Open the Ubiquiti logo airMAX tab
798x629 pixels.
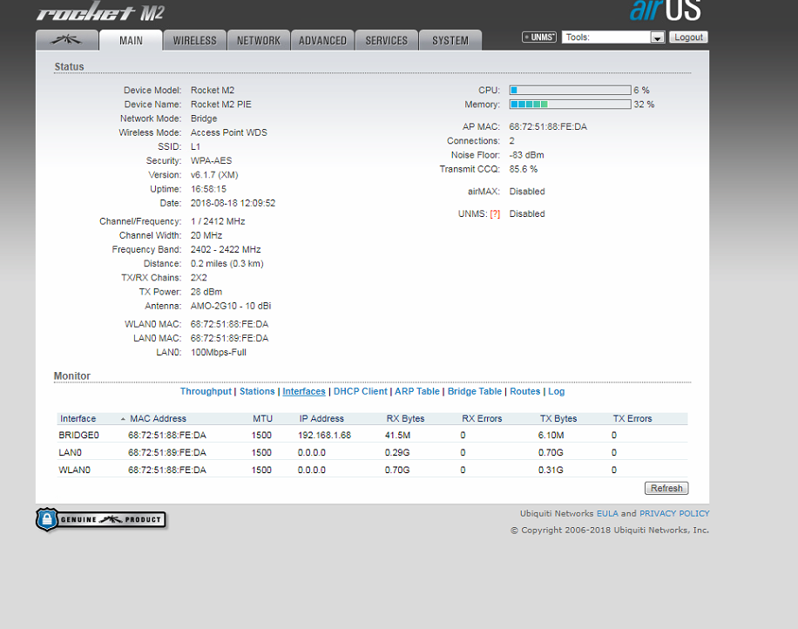click(67, 40)
